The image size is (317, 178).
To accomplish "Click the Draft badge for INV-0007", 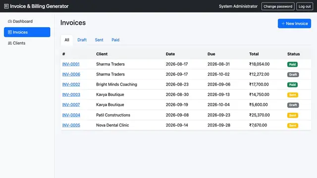I will click(293, 105).
